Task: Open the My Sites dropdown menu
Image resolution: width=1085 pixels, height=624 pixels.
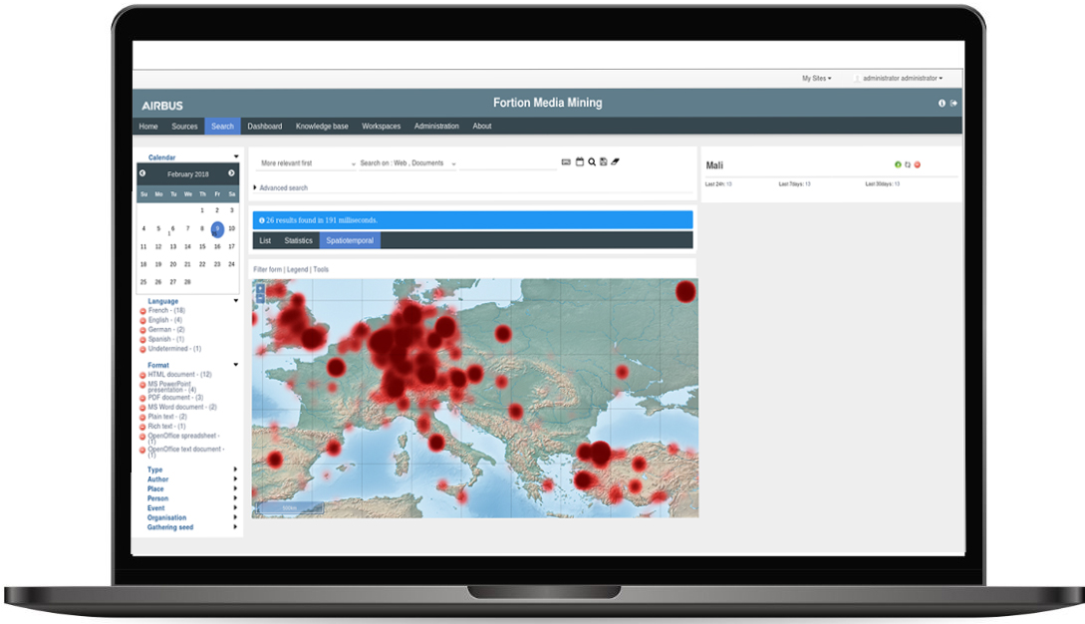Action: (816, 78)
